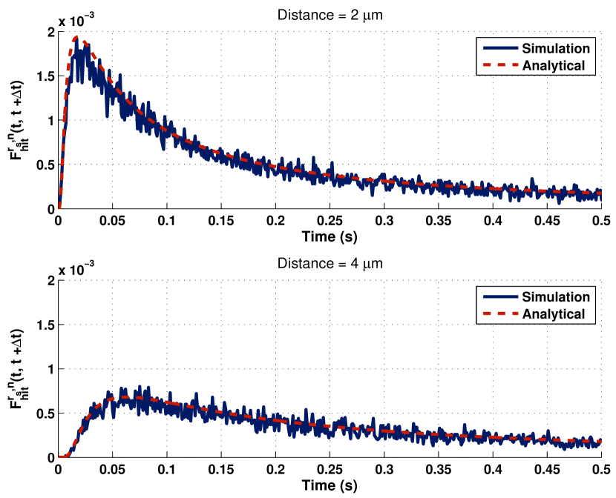
Task: Select 'Simulation' label in top plot legend
Action: click(556, 49)
